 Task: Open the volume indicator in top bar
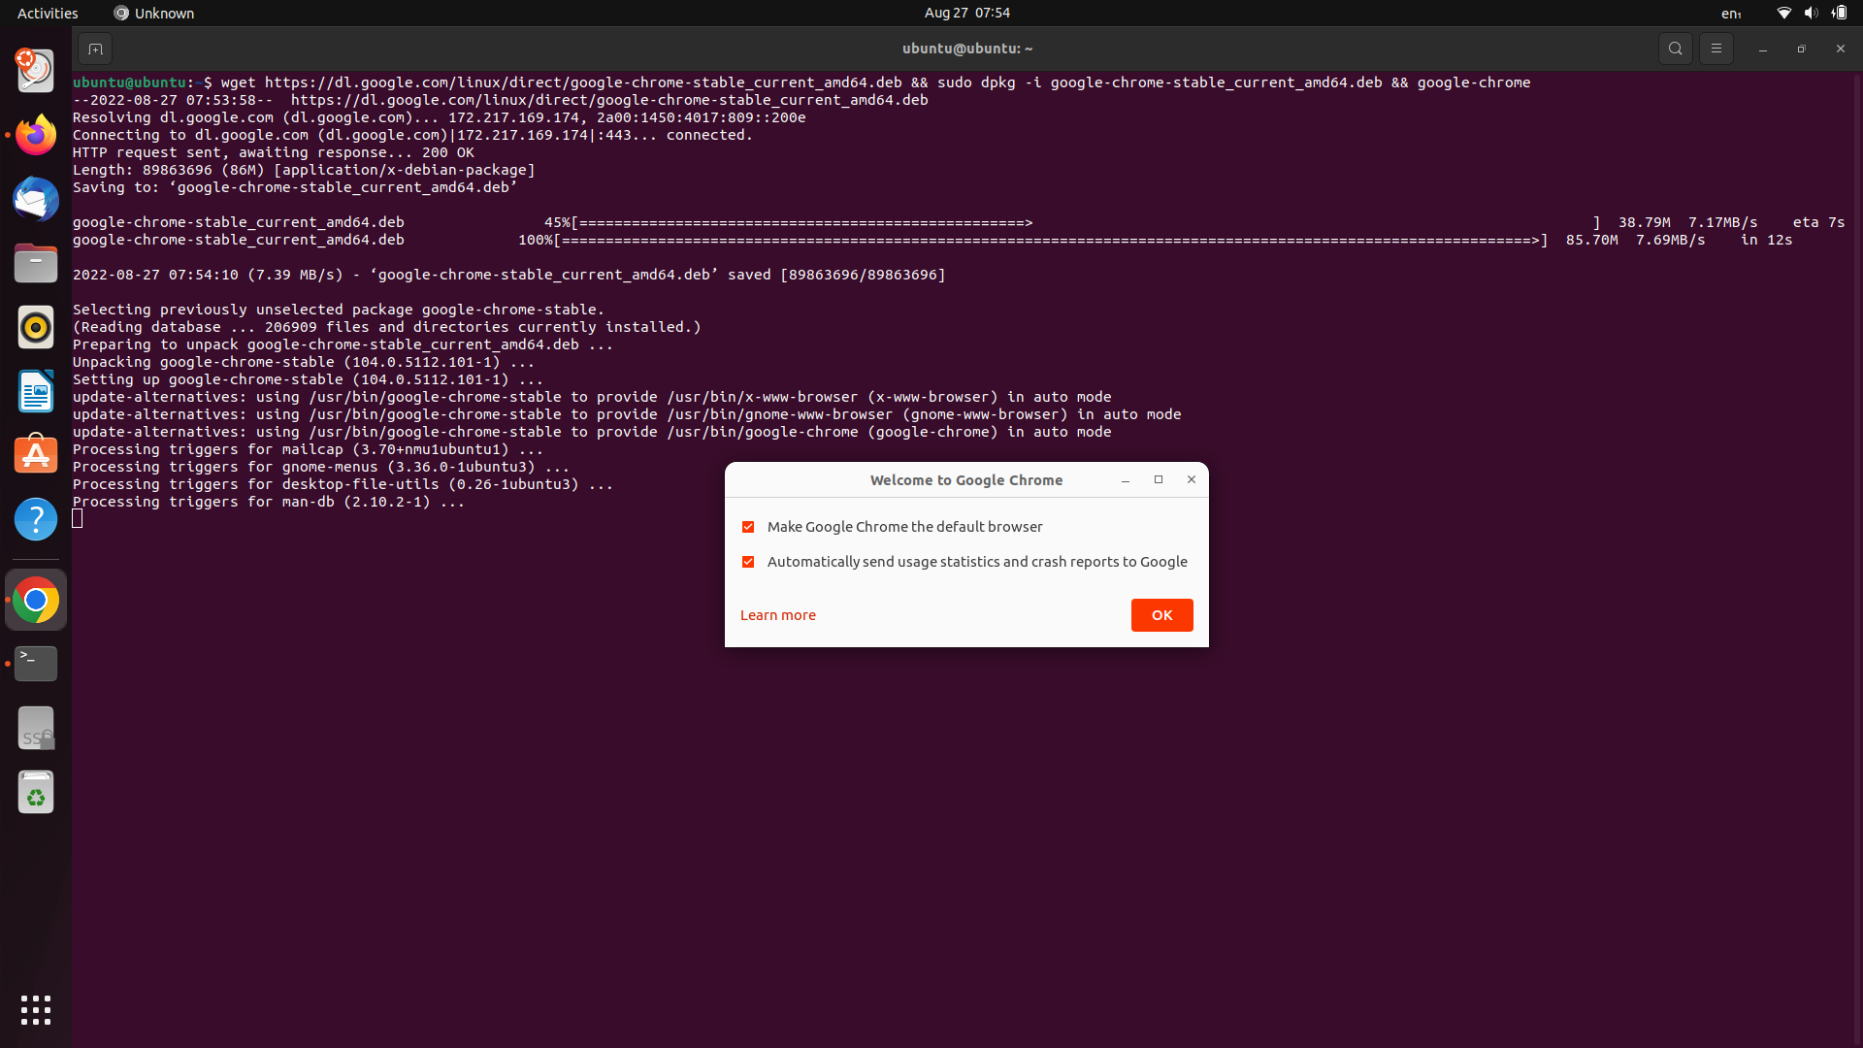pos(1811,13)
